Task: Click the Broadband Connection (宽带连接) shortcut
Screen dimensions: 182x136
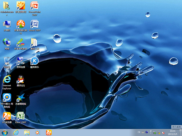Action: pyautogui.click(x=20, y=61)
